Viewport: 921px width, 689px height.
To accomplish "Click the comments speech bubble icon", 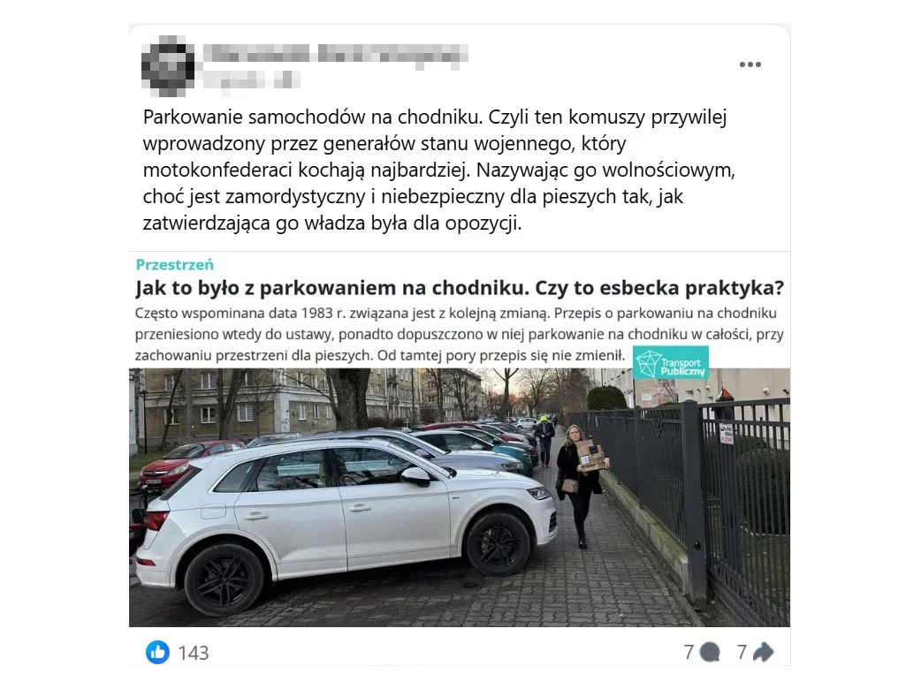I will click(710, 652).
